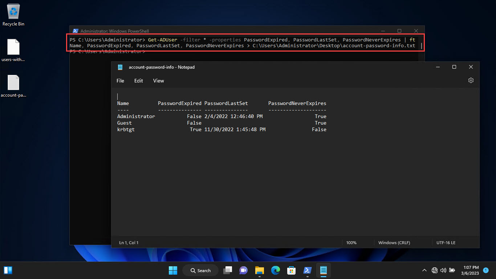Image resolution: width=496 pixels, height=279 pixels.
Task: Open the Edit menu in Notepad
Action: click(x=139, y=81)
